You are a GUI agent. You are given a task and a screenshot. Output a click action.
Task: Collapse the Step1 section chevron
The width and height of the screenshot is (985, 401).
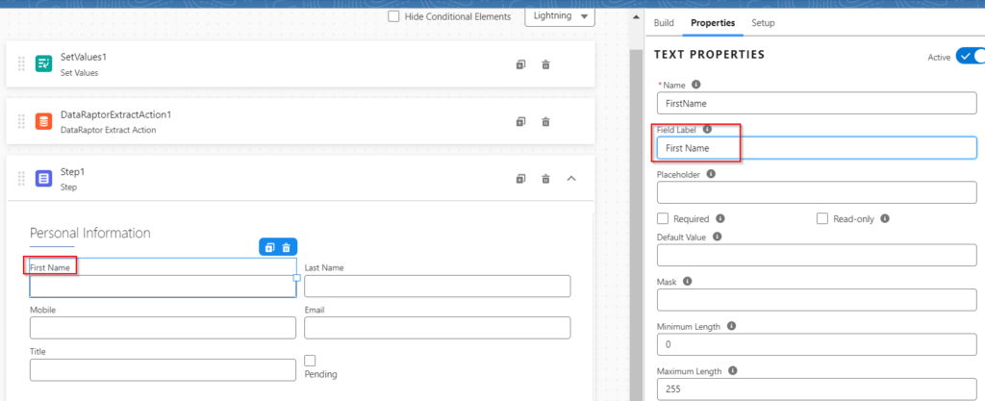click(571, 179)
